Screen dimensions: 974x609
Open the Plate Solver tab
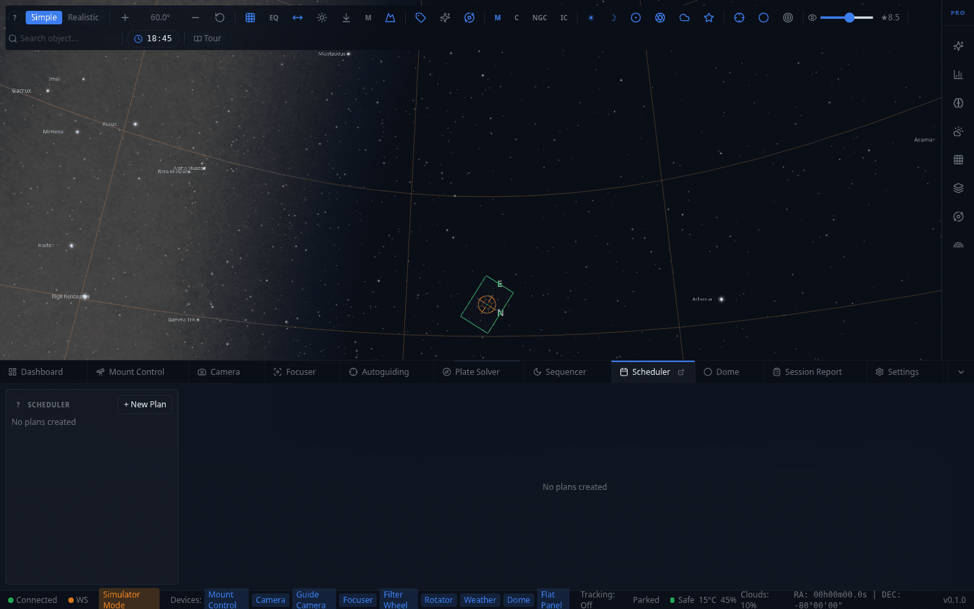[471, 372]
